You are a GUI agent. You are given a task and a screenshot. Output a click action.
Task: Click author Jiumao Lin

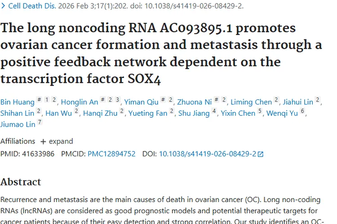tap(18, 125)
